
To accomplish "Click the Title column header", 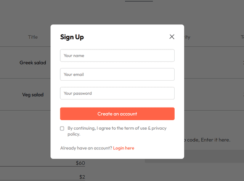I will (33, 37).
